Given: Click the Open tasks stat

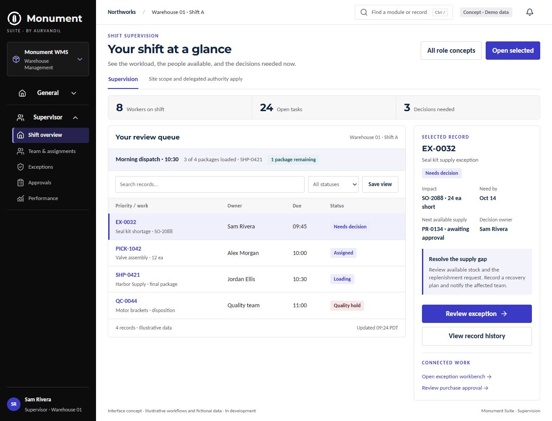Looking at the screenshot, I should (x=324, y=108).
